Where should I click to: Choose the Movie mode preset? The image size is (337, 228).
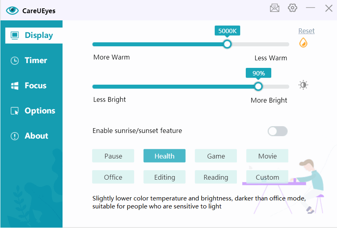(x=267, y=156)
